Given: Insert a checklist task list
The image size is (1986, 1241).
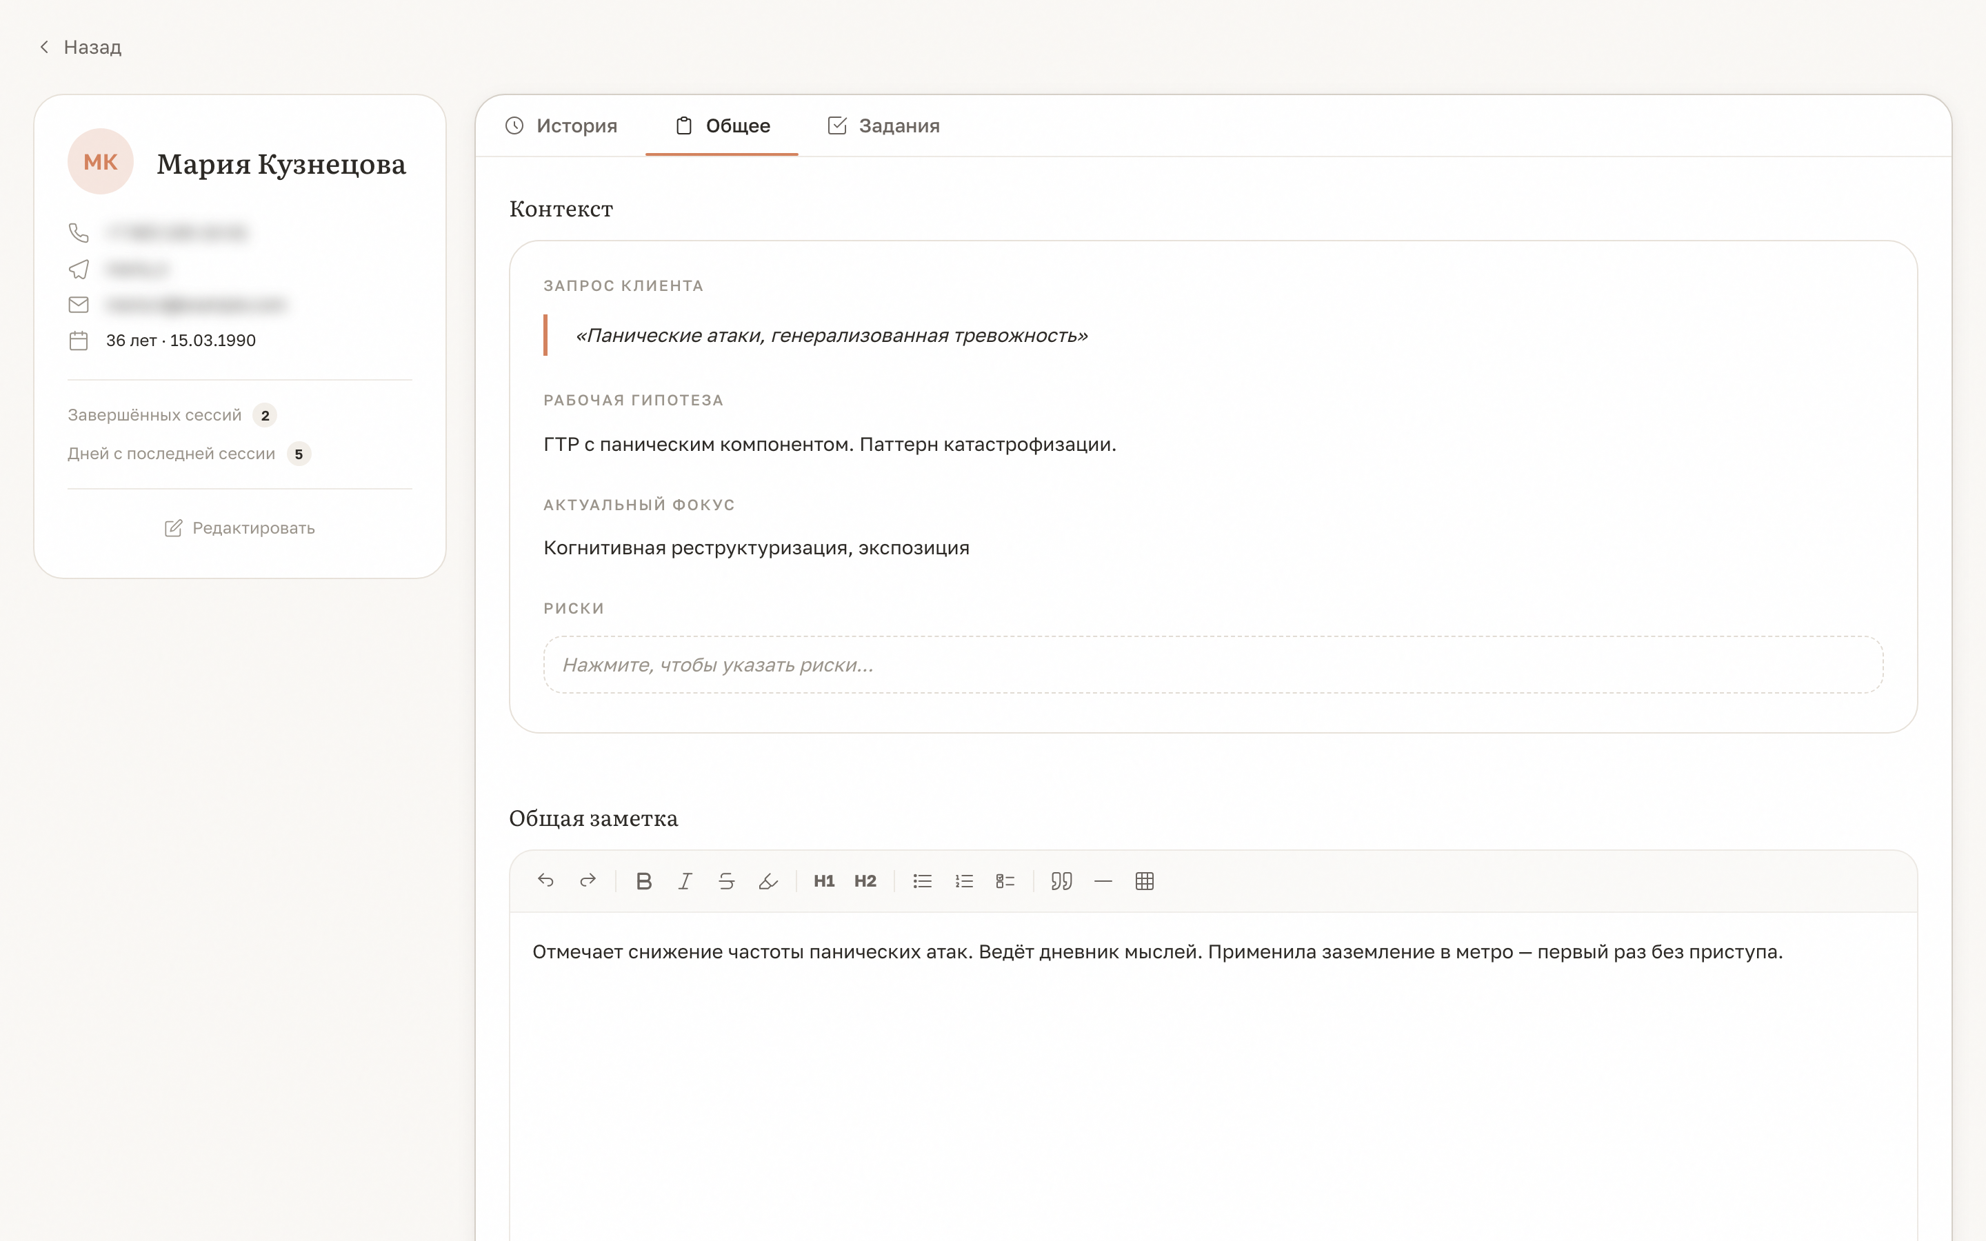Looking at the screenshot, I should (1005, 880).
